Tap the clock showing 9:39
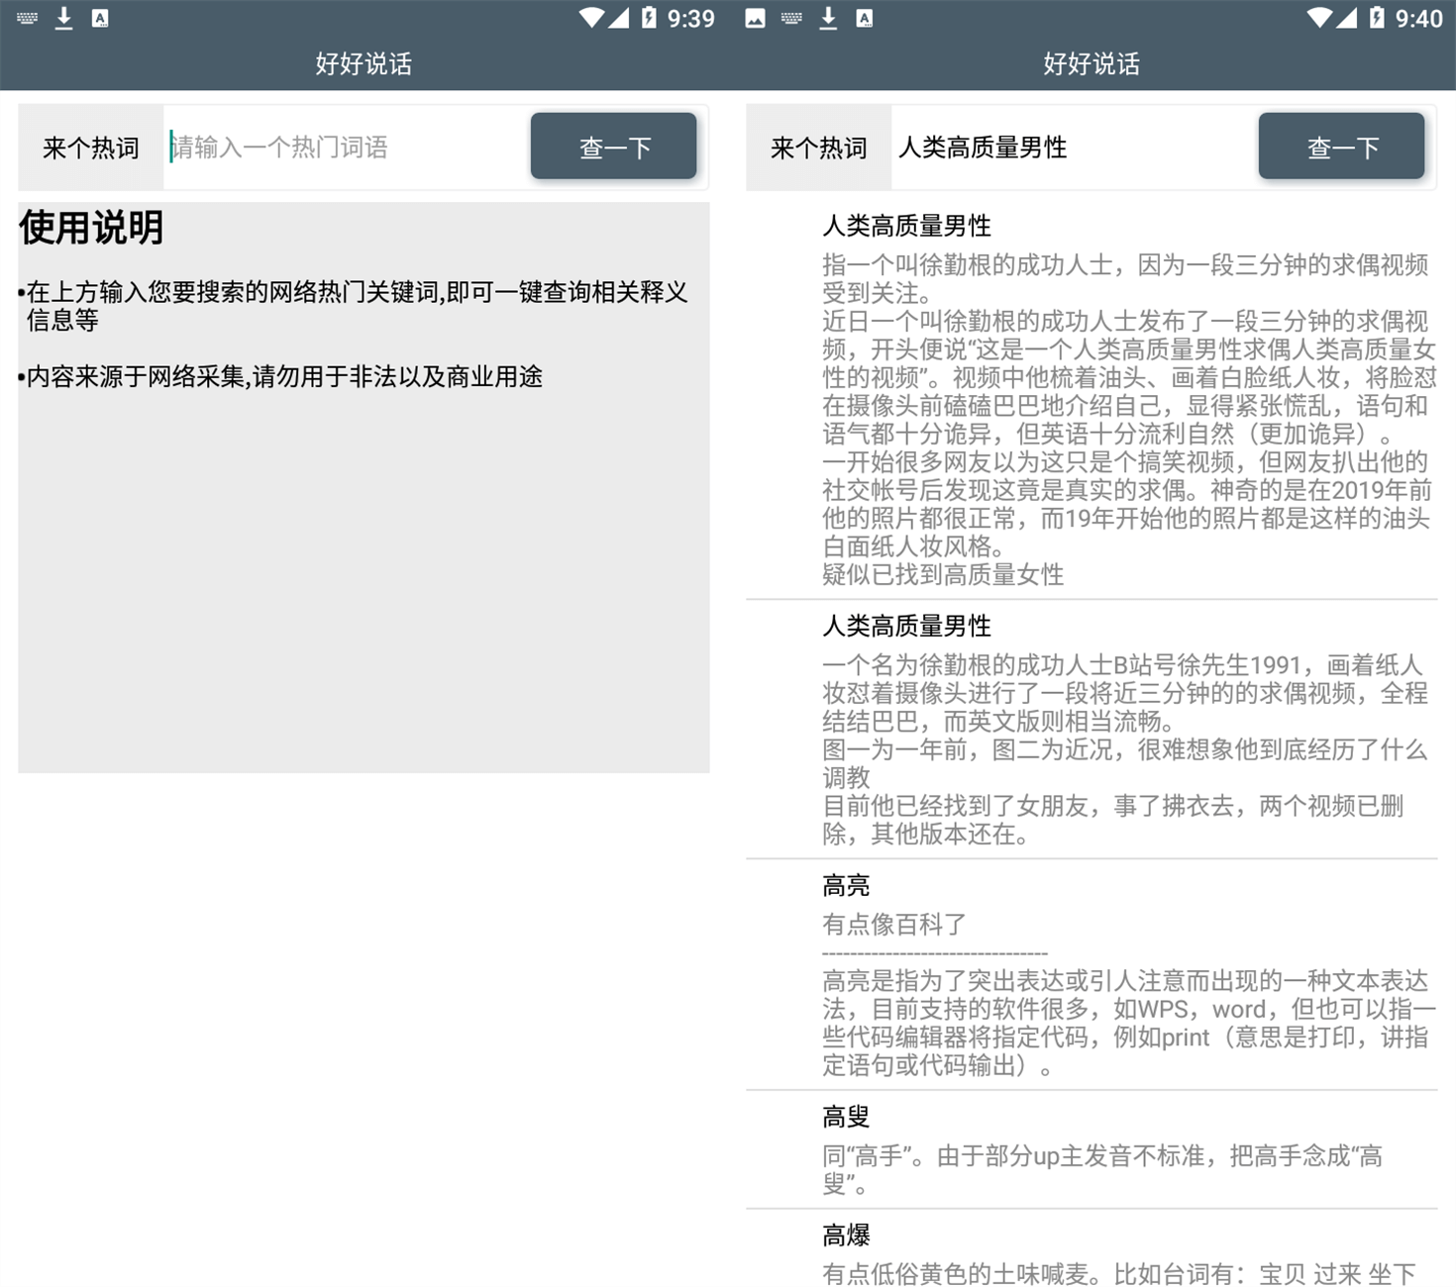This screenshot has width=1456, height=1287. pos(693,17)
